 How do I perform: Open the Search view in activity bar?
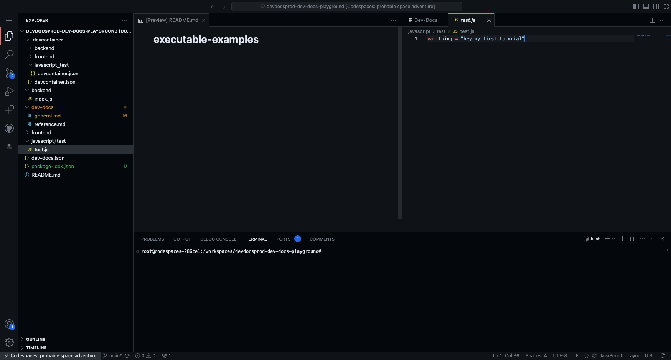click(9, 54)
